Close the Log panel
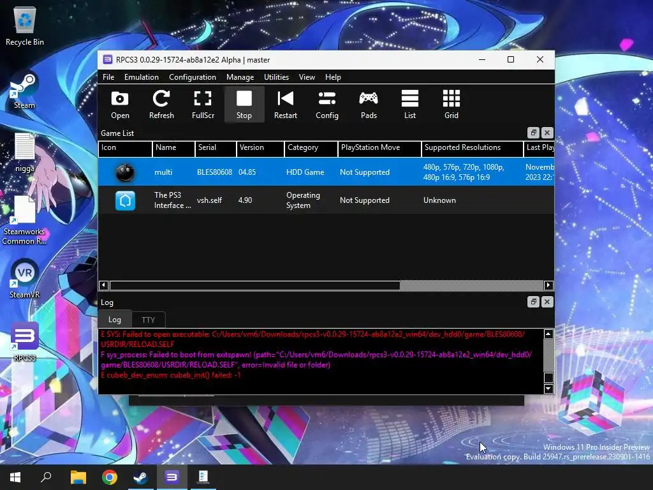This screenshot has width=653, height=490. tap(547, 302)
